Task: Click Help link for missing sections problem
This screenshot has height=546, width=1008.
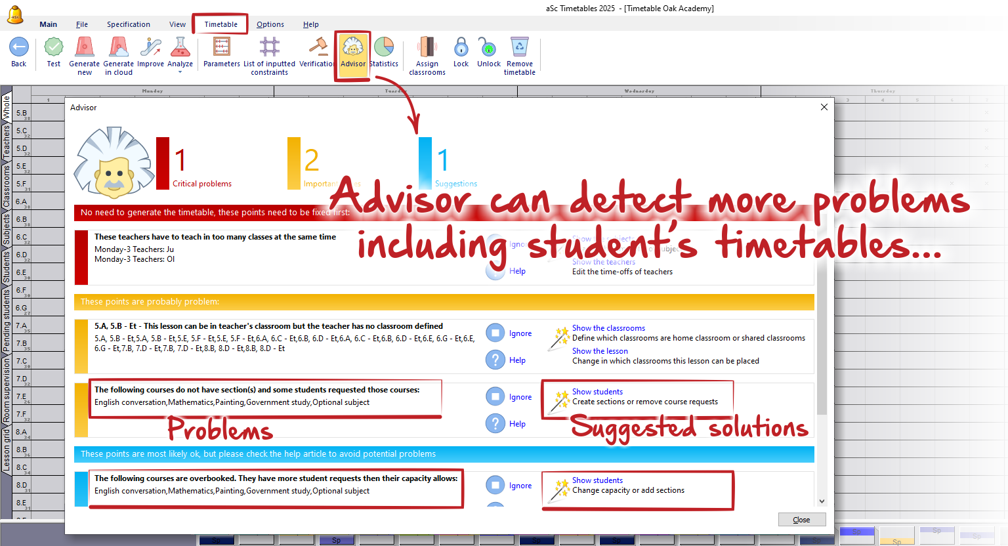Action: 517,424
